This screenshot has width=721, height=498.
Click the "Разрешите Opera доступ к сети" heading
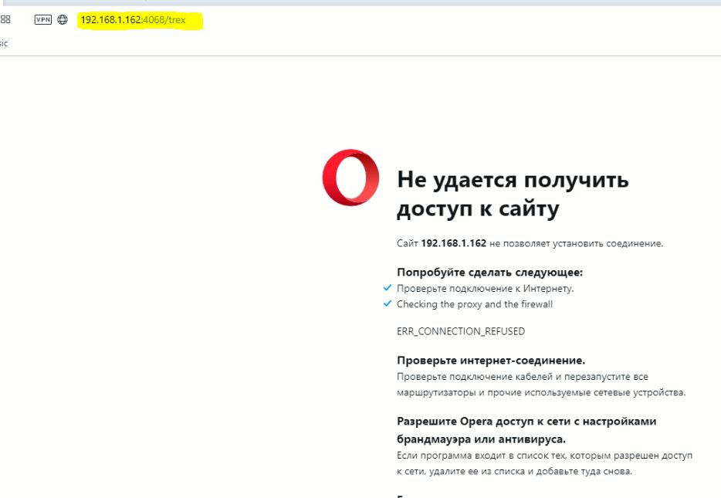tap(526, 430)
